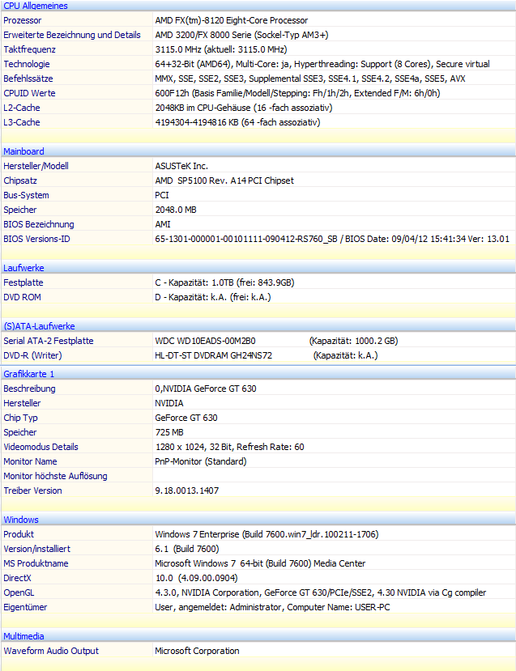Screen dimensions: 516x671
Task: Select the 'Bus-System' label
Action: click(x=26, y=195)
